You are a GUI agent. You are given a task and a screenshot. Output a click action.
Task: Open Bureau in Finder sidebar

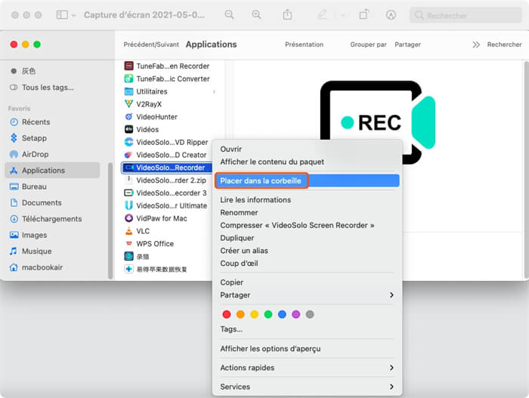point(29,187)
